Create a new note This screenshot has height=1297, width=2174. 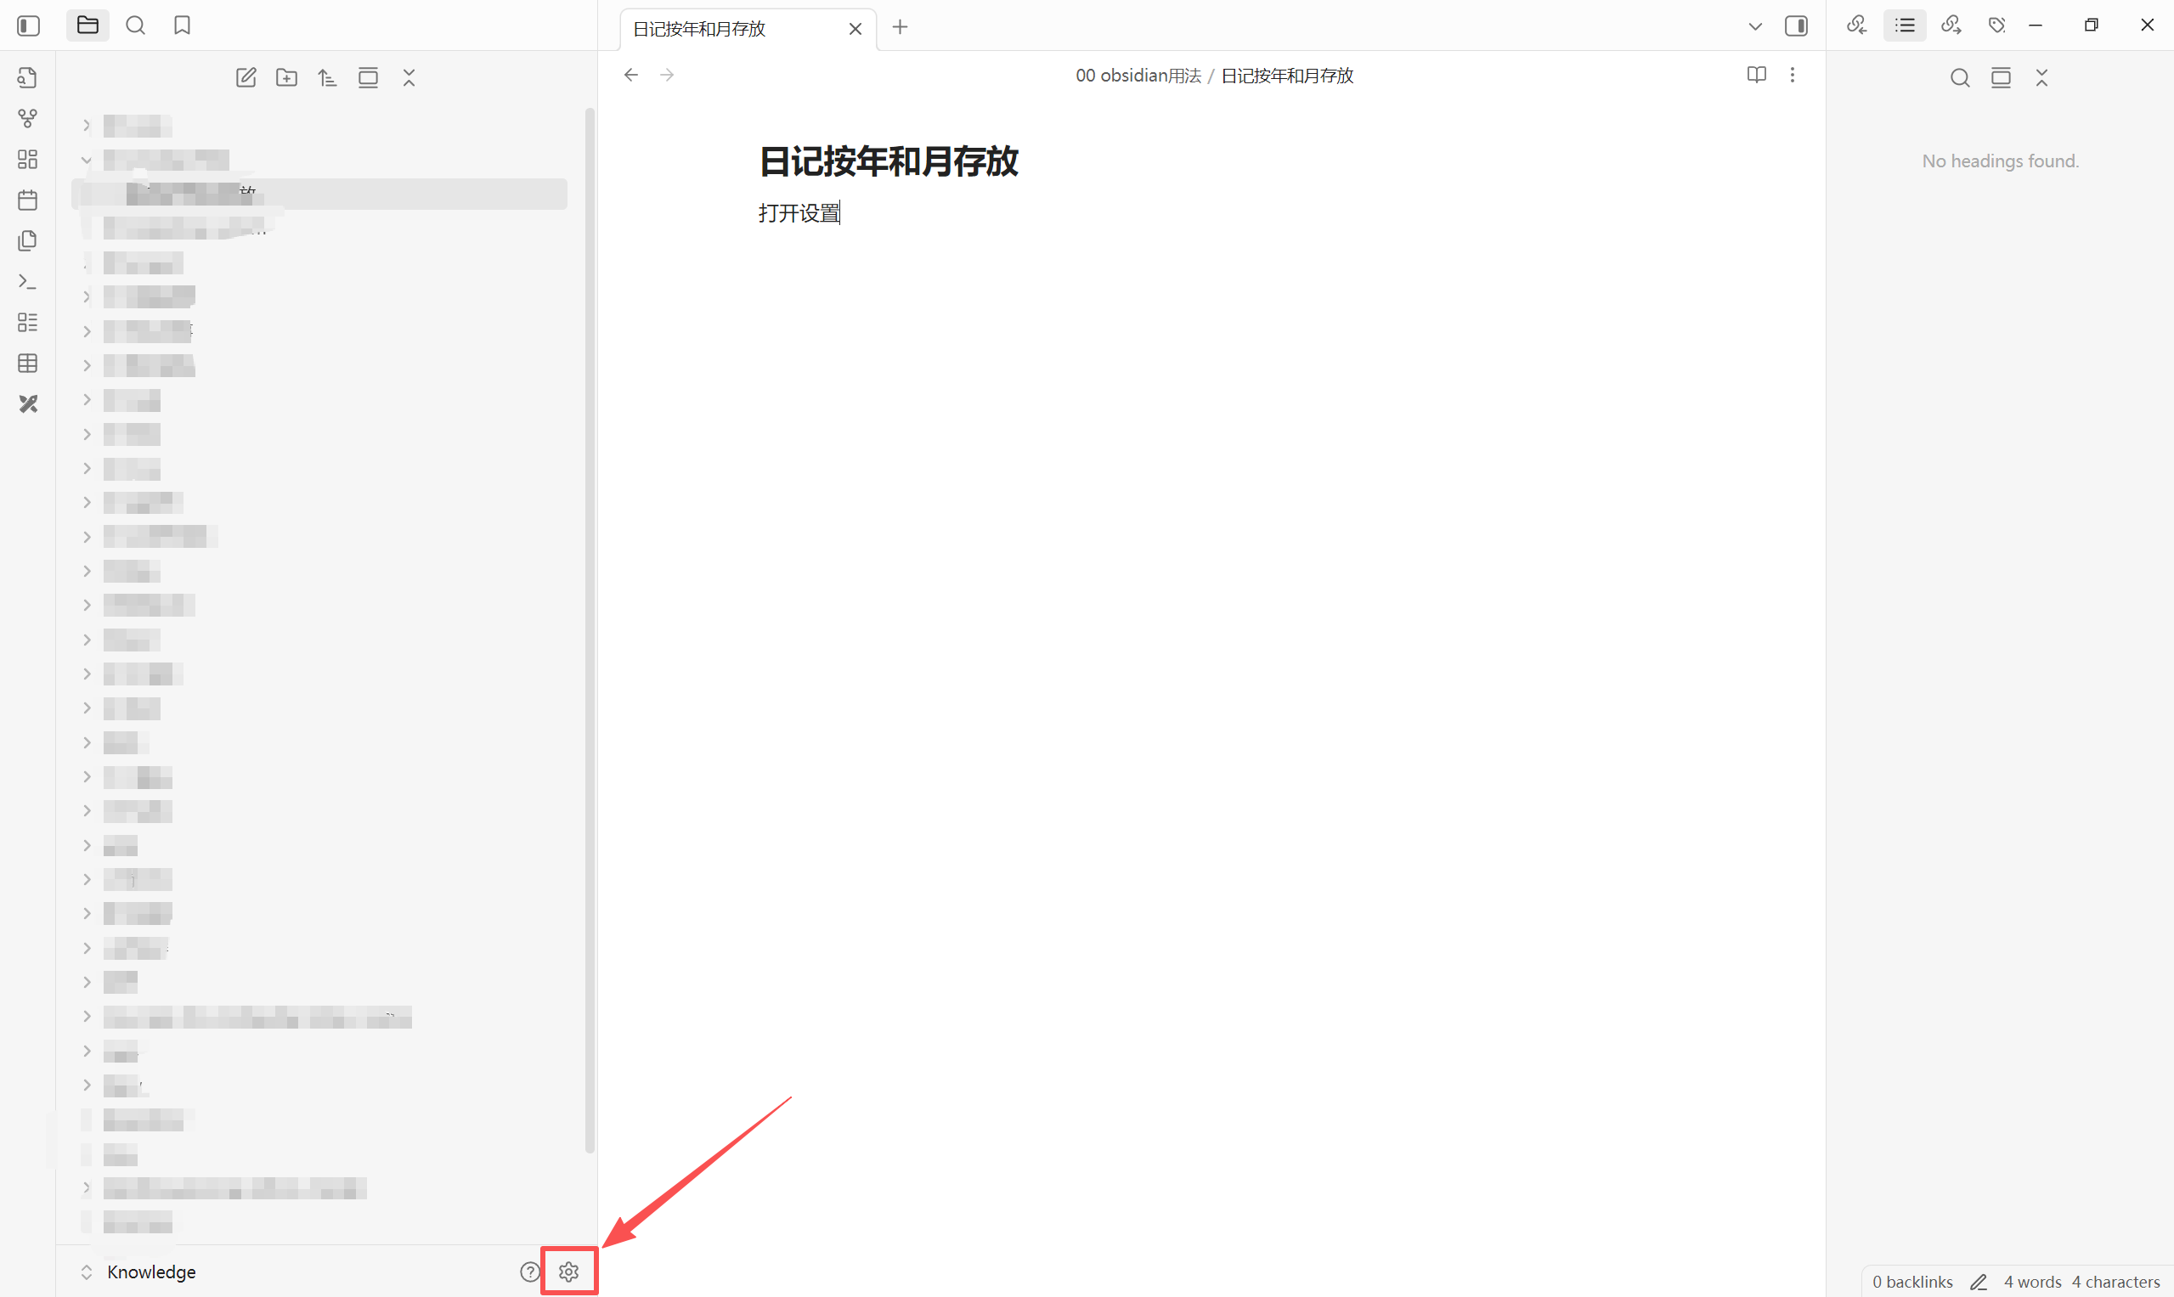246,78
